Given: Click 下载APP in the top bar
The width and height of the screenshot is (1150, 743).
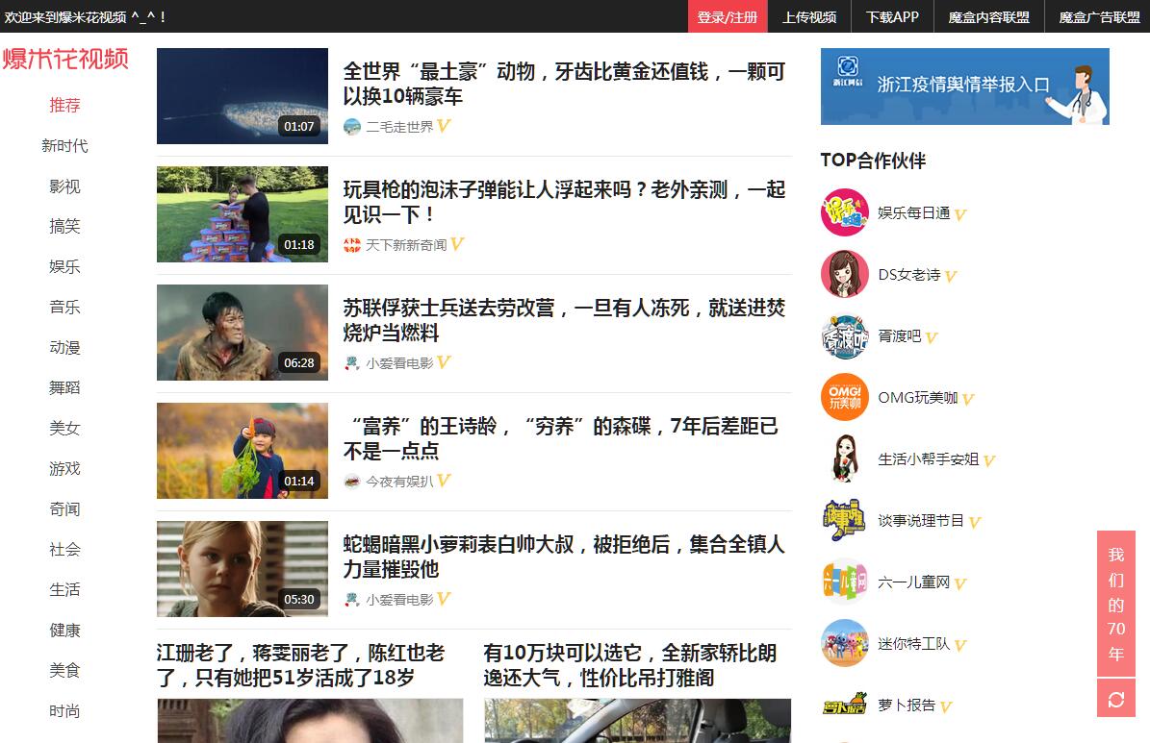Looking at the screenshot, I should pyautogui.click(x=892, y=17).
